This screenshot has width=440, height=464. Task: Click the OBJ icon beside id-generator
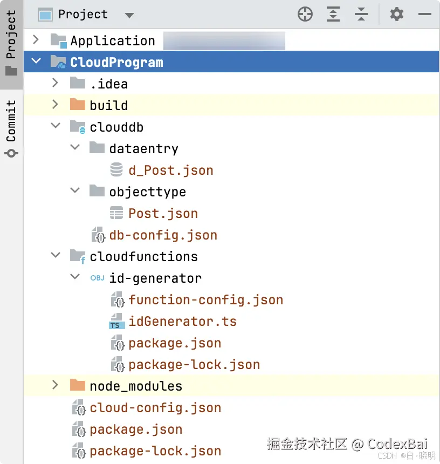(x=97, y=278)
